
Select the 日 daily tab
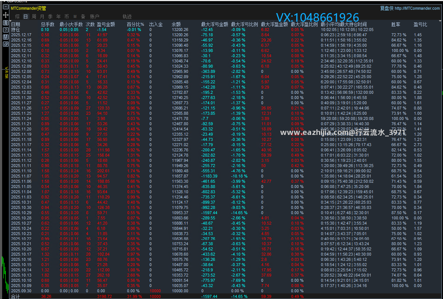pos(26,17)
